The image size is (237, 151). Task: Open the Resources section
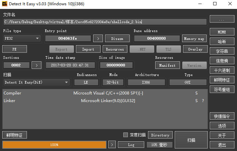point(115,49)
